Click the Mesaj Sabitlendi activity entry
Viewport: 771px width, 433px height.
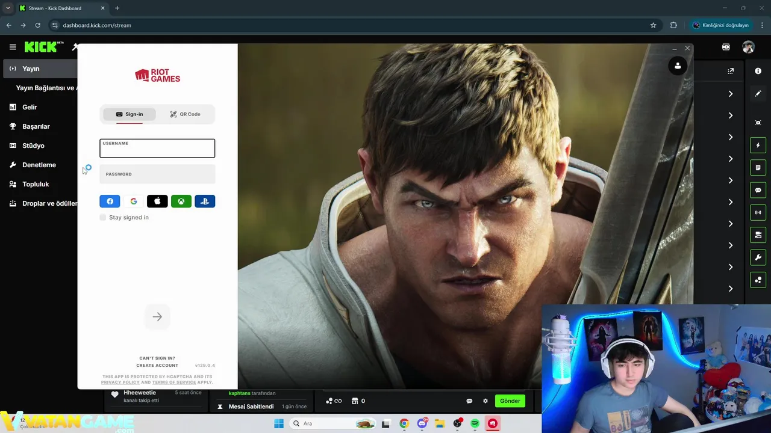coord(262,407)
